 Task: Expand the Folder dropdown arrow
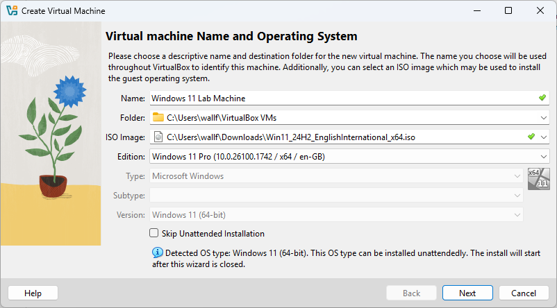pyautogui.click(x=544, y=118)
